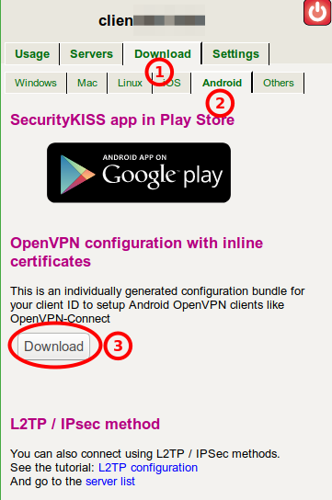332x500 pixels.
Task: Go to the Settings tab
Action: coord(236,54)
